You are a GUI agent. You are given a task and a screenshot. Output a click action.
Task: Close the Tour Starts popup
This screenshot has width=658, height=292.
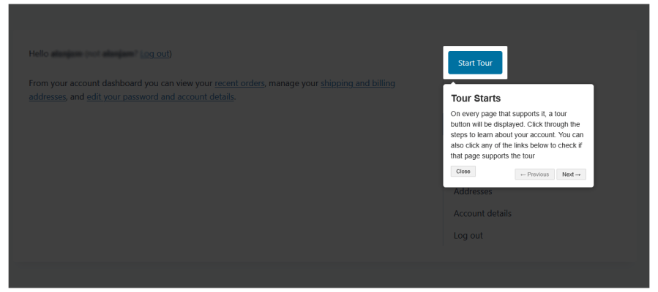(463, 171)
